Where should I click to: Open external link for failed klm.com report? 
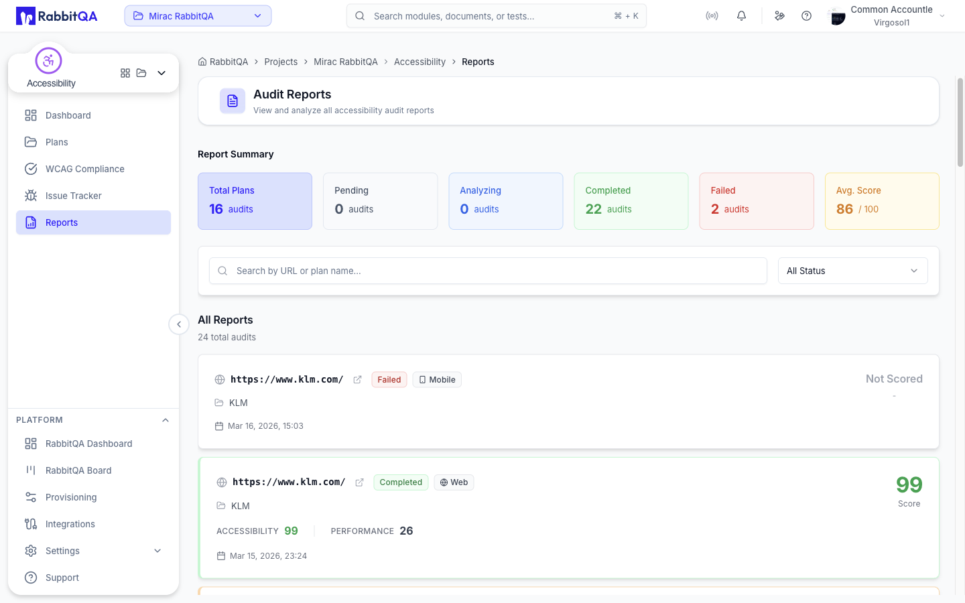[x=357, y=380]
